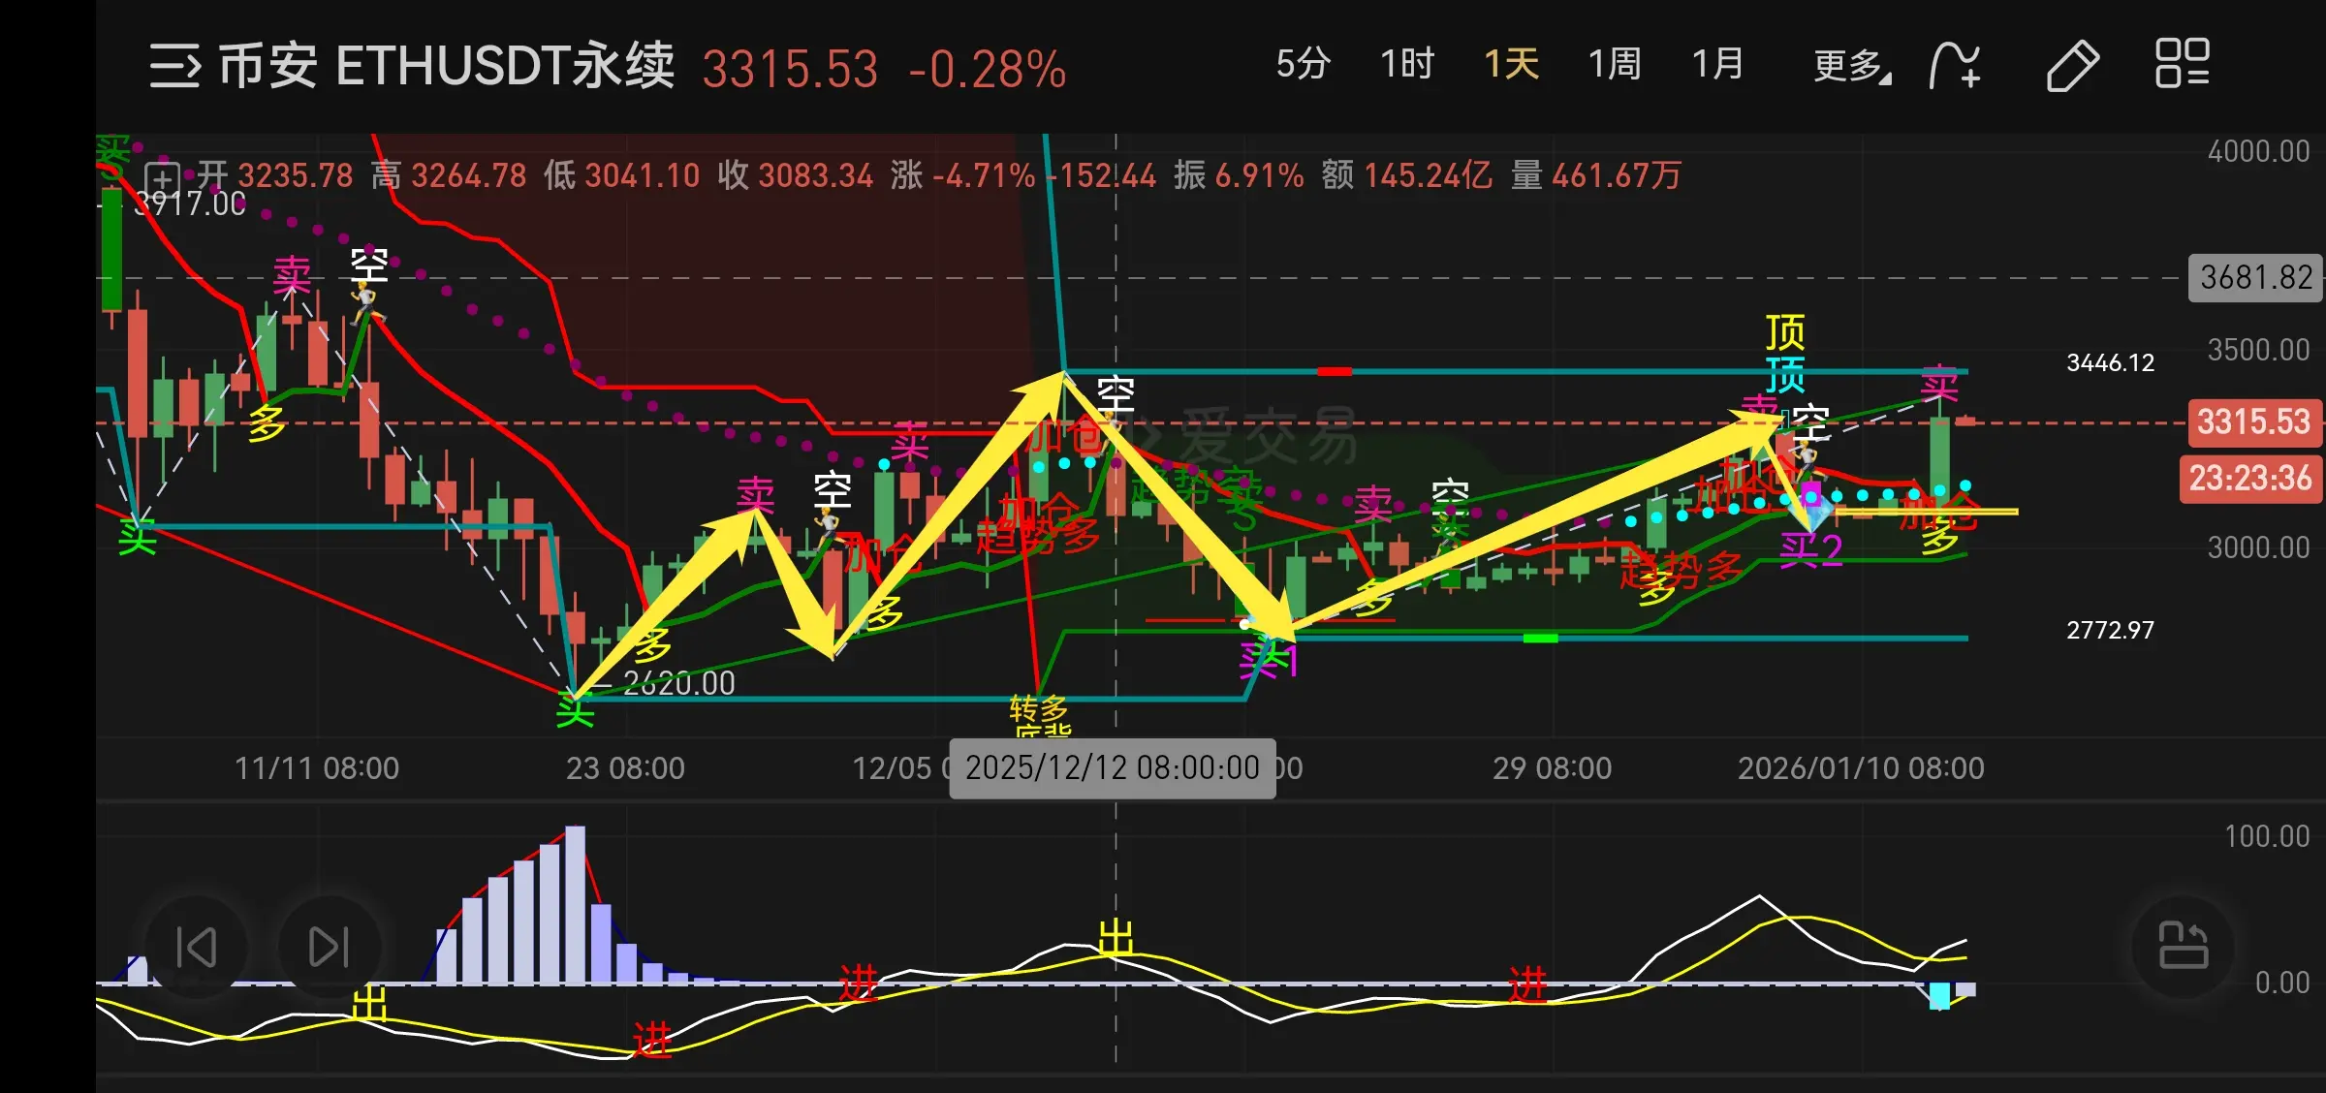
Task: Click the red marker on 3446.12 line
Action: [1335, 371]
